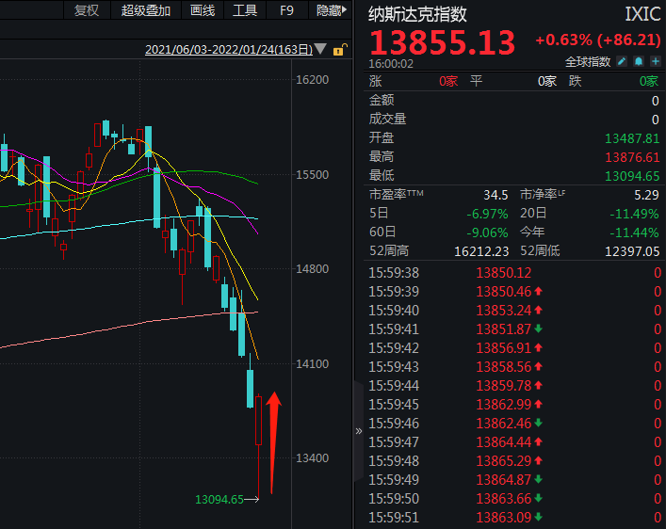Click the bell alert icon
This screenshot has width=666, height=529.
pos(639,61)
